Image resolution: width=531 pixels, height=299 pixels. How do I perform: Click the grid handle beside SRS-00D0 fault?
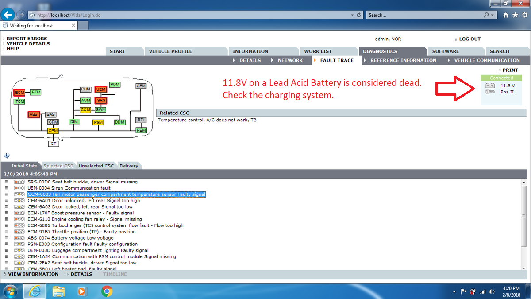click(7, 182)
